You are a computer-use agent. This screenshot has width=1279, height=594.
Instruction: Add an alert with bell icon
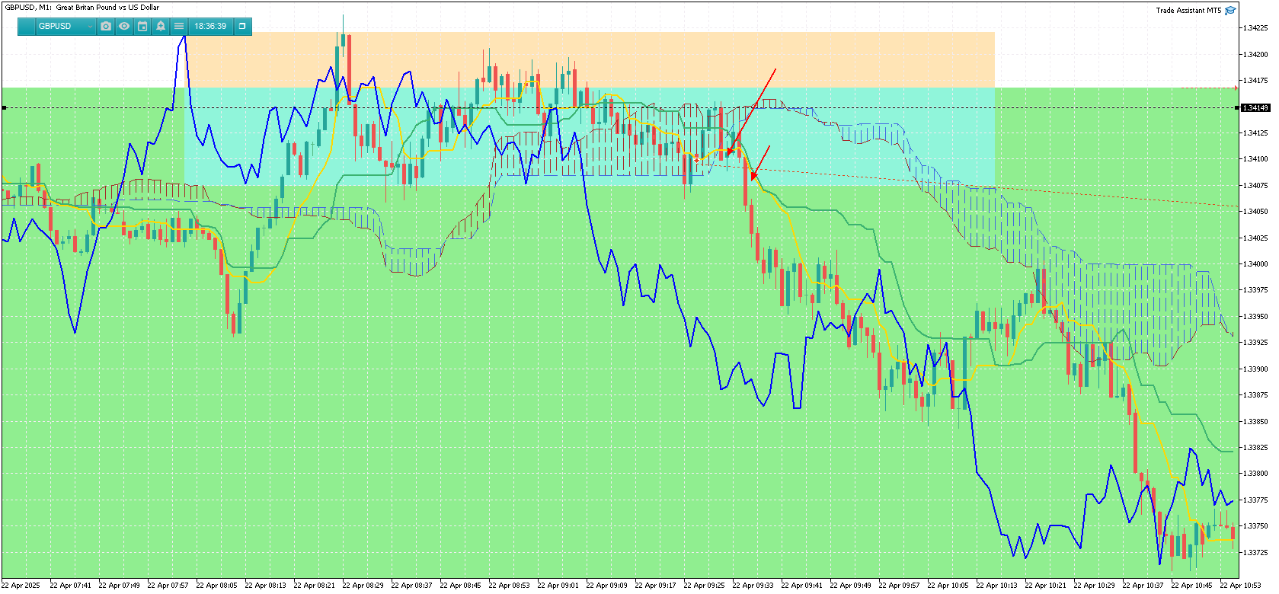click(161, 26)
